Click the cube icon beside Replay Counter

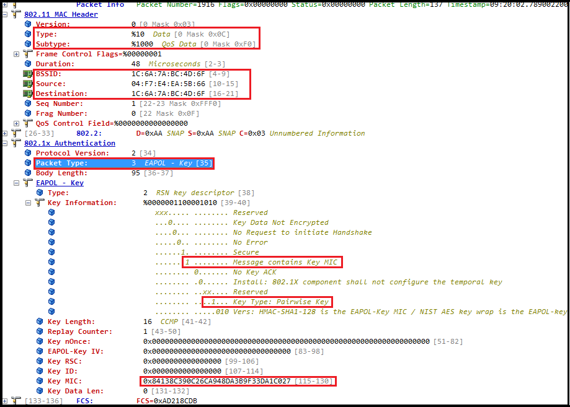(40, 331)
